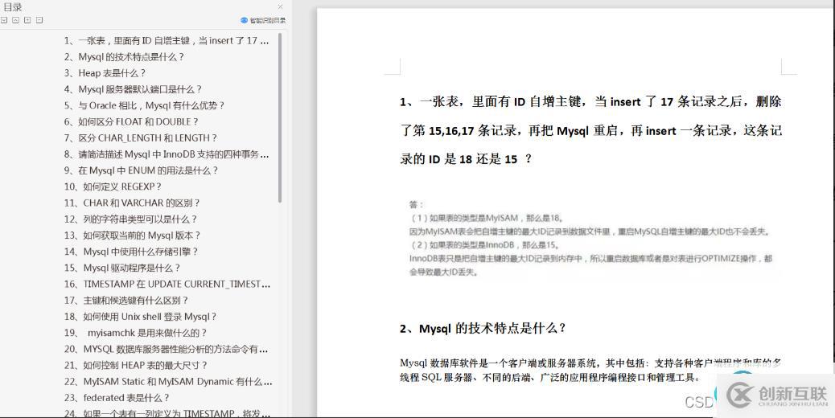Go to 4、Mysql 服务器默认端口是什么？
The image size is (835, 418).
(x=133, y=89)
